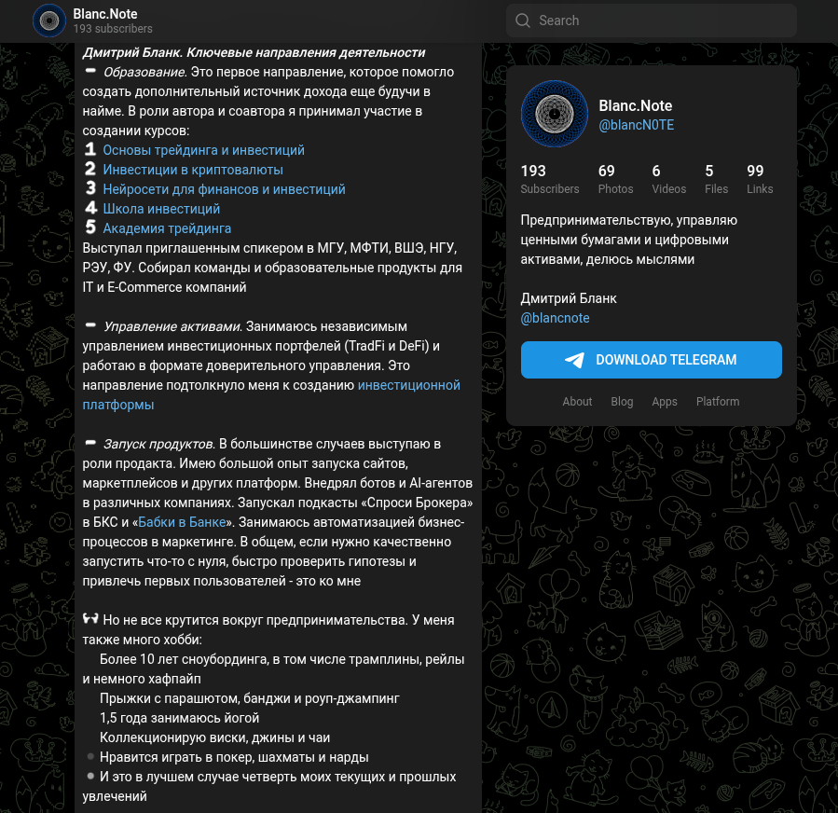Open the Platform footer link
This screenshot has width=838, height=813.
tap(718, 402)
